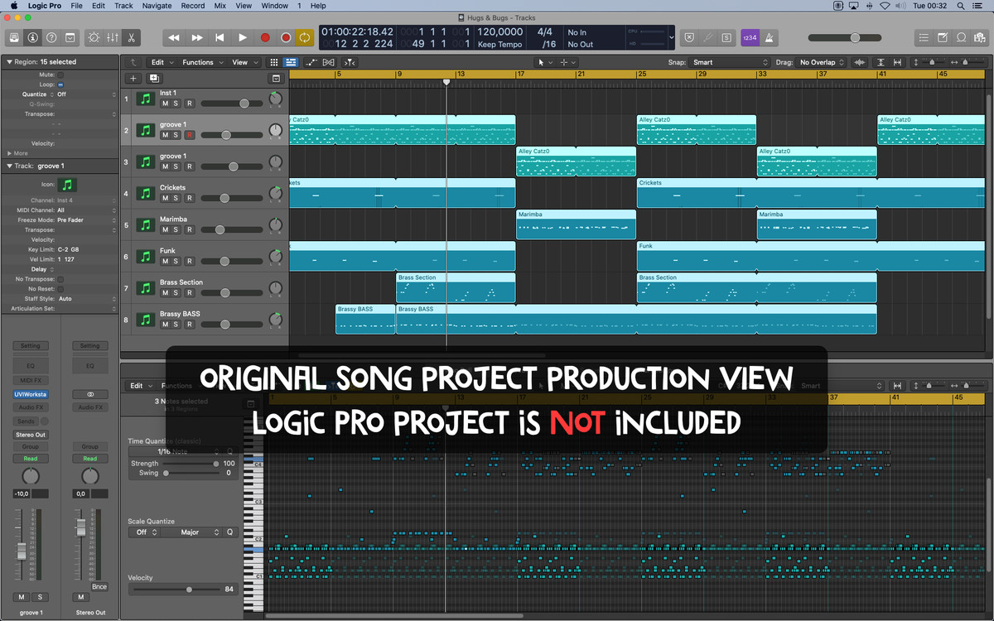Image resolution: width=994 pixels, height=621 pixels.
Task: Open the Functions menu in Tracks area
Action: (201, 62)
